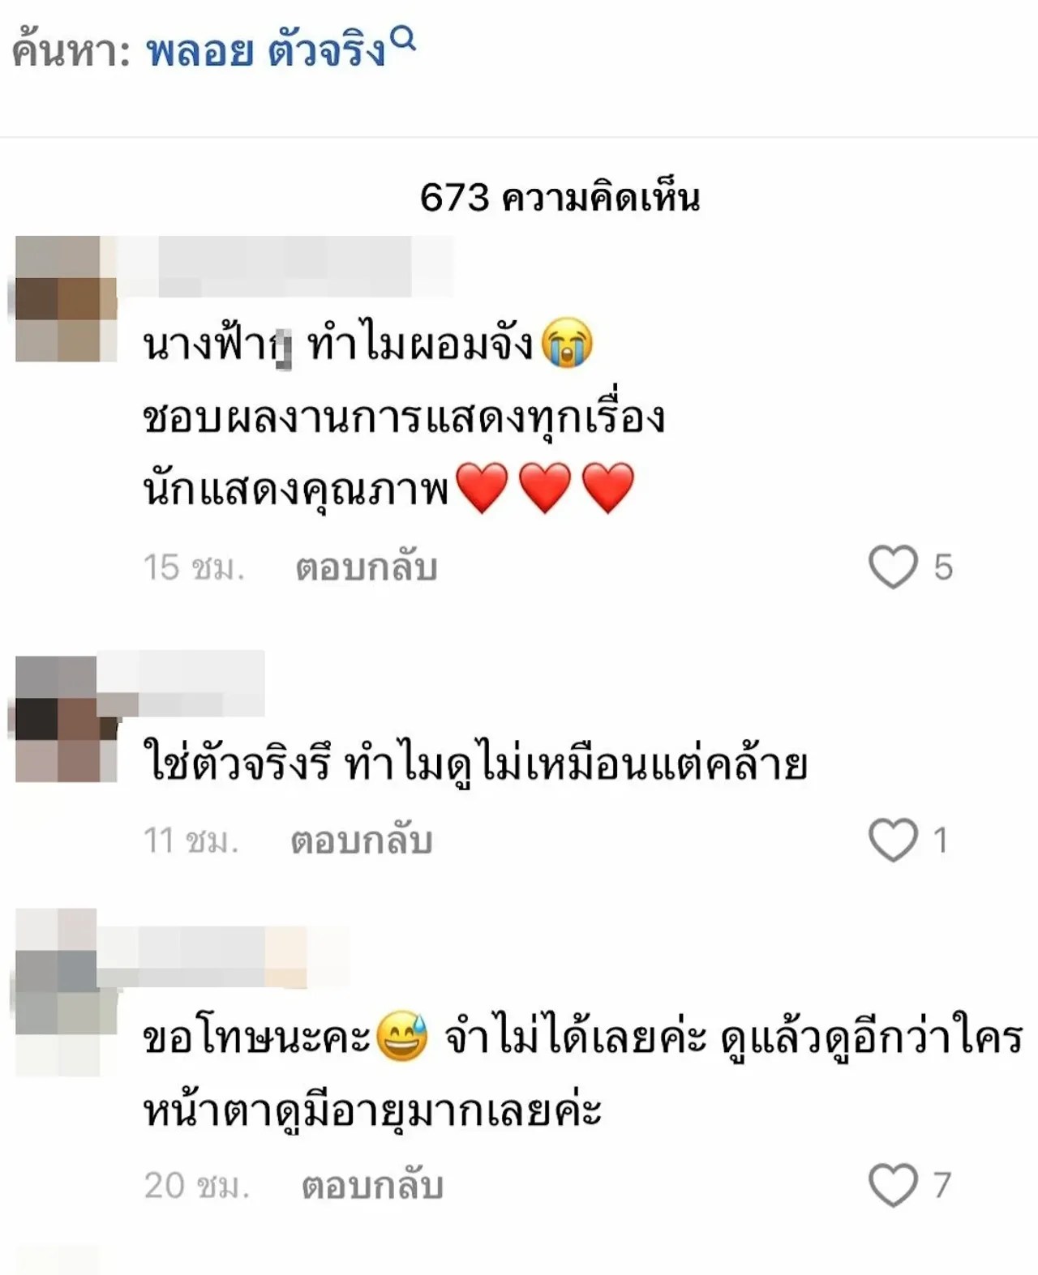Open the first commenter's avatar

[x=66, y=298]
